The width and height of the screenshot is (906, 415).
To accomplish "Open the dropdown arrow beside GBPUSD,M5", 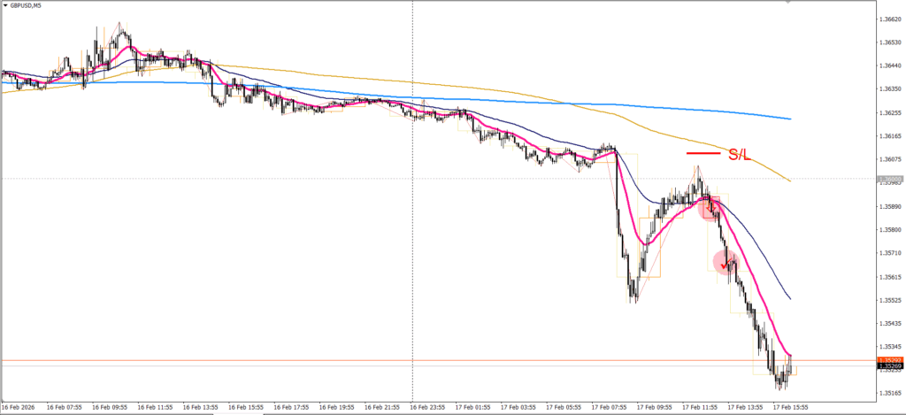I will 5,5.
